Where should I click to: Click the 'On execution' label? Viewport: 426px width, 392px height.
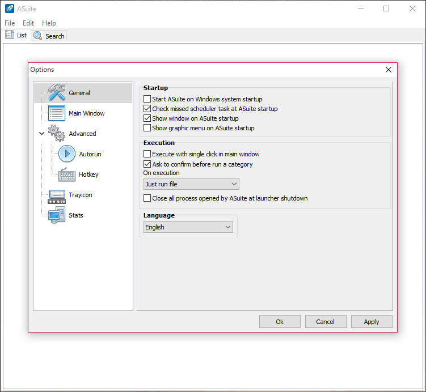(161, 173)
